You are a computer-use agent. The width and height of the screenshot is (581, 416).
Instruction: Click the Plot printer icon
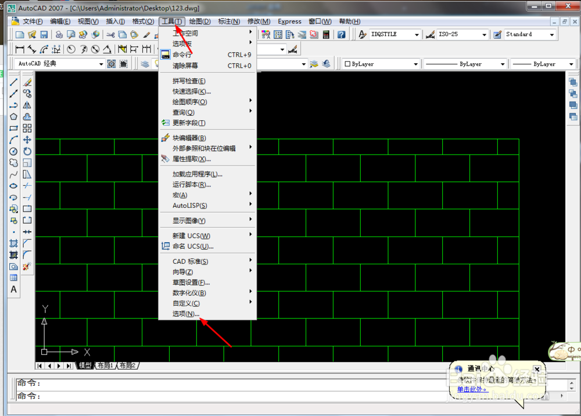[x=59, y=34]
